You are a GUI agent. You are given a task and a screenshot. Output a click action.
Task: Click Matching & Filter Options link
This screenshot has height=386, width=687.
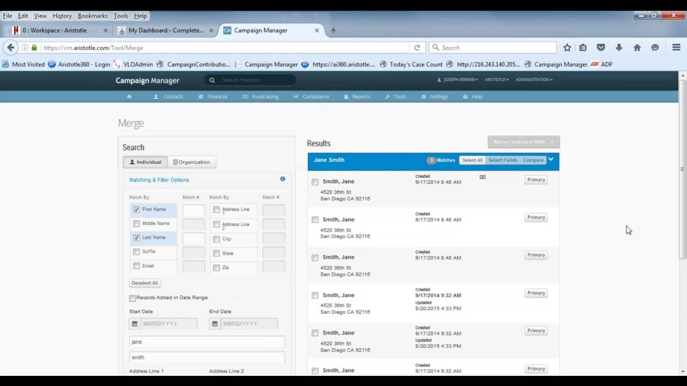(159, 180)
